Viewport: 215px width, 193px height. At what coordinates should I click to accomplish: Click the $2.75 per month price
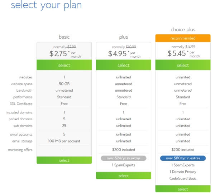tap(60, 54)
